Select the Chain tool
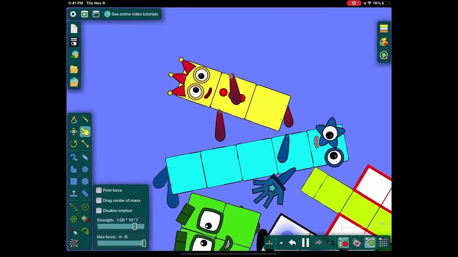This screenshot has height=257, width=458. 85,193
